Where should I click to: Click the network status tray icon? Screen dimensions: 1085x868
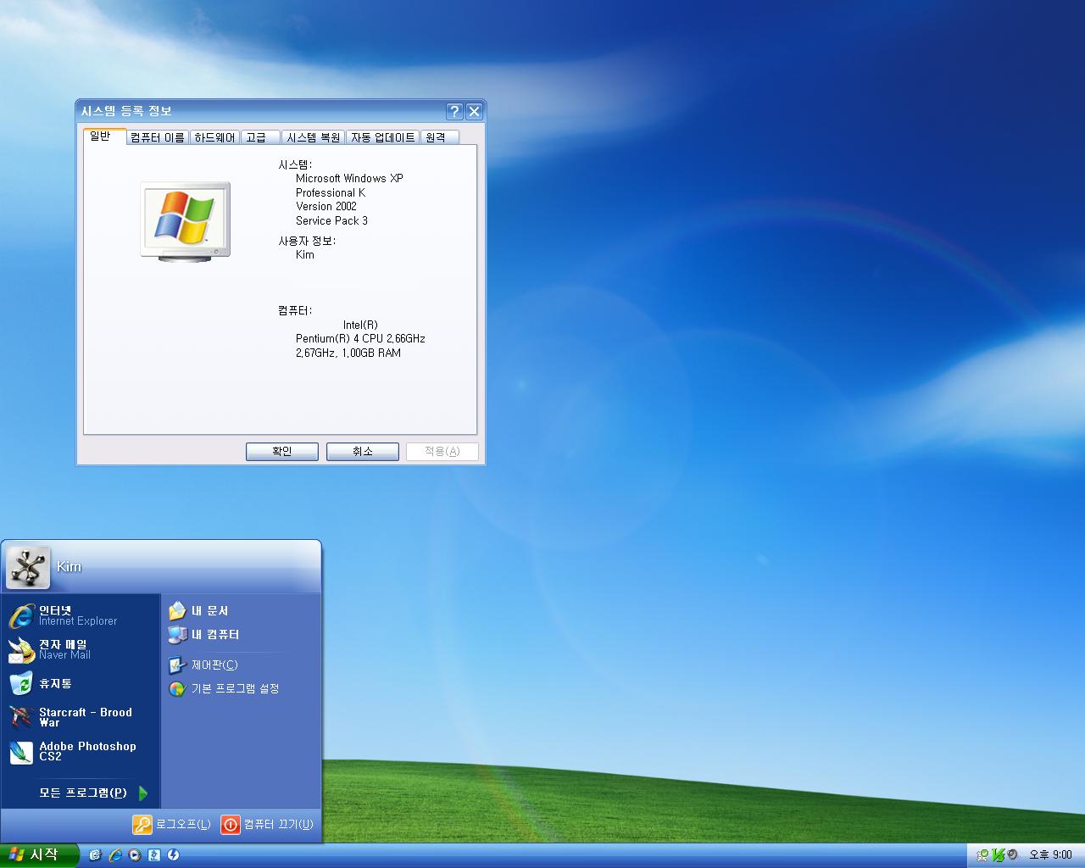983,854
